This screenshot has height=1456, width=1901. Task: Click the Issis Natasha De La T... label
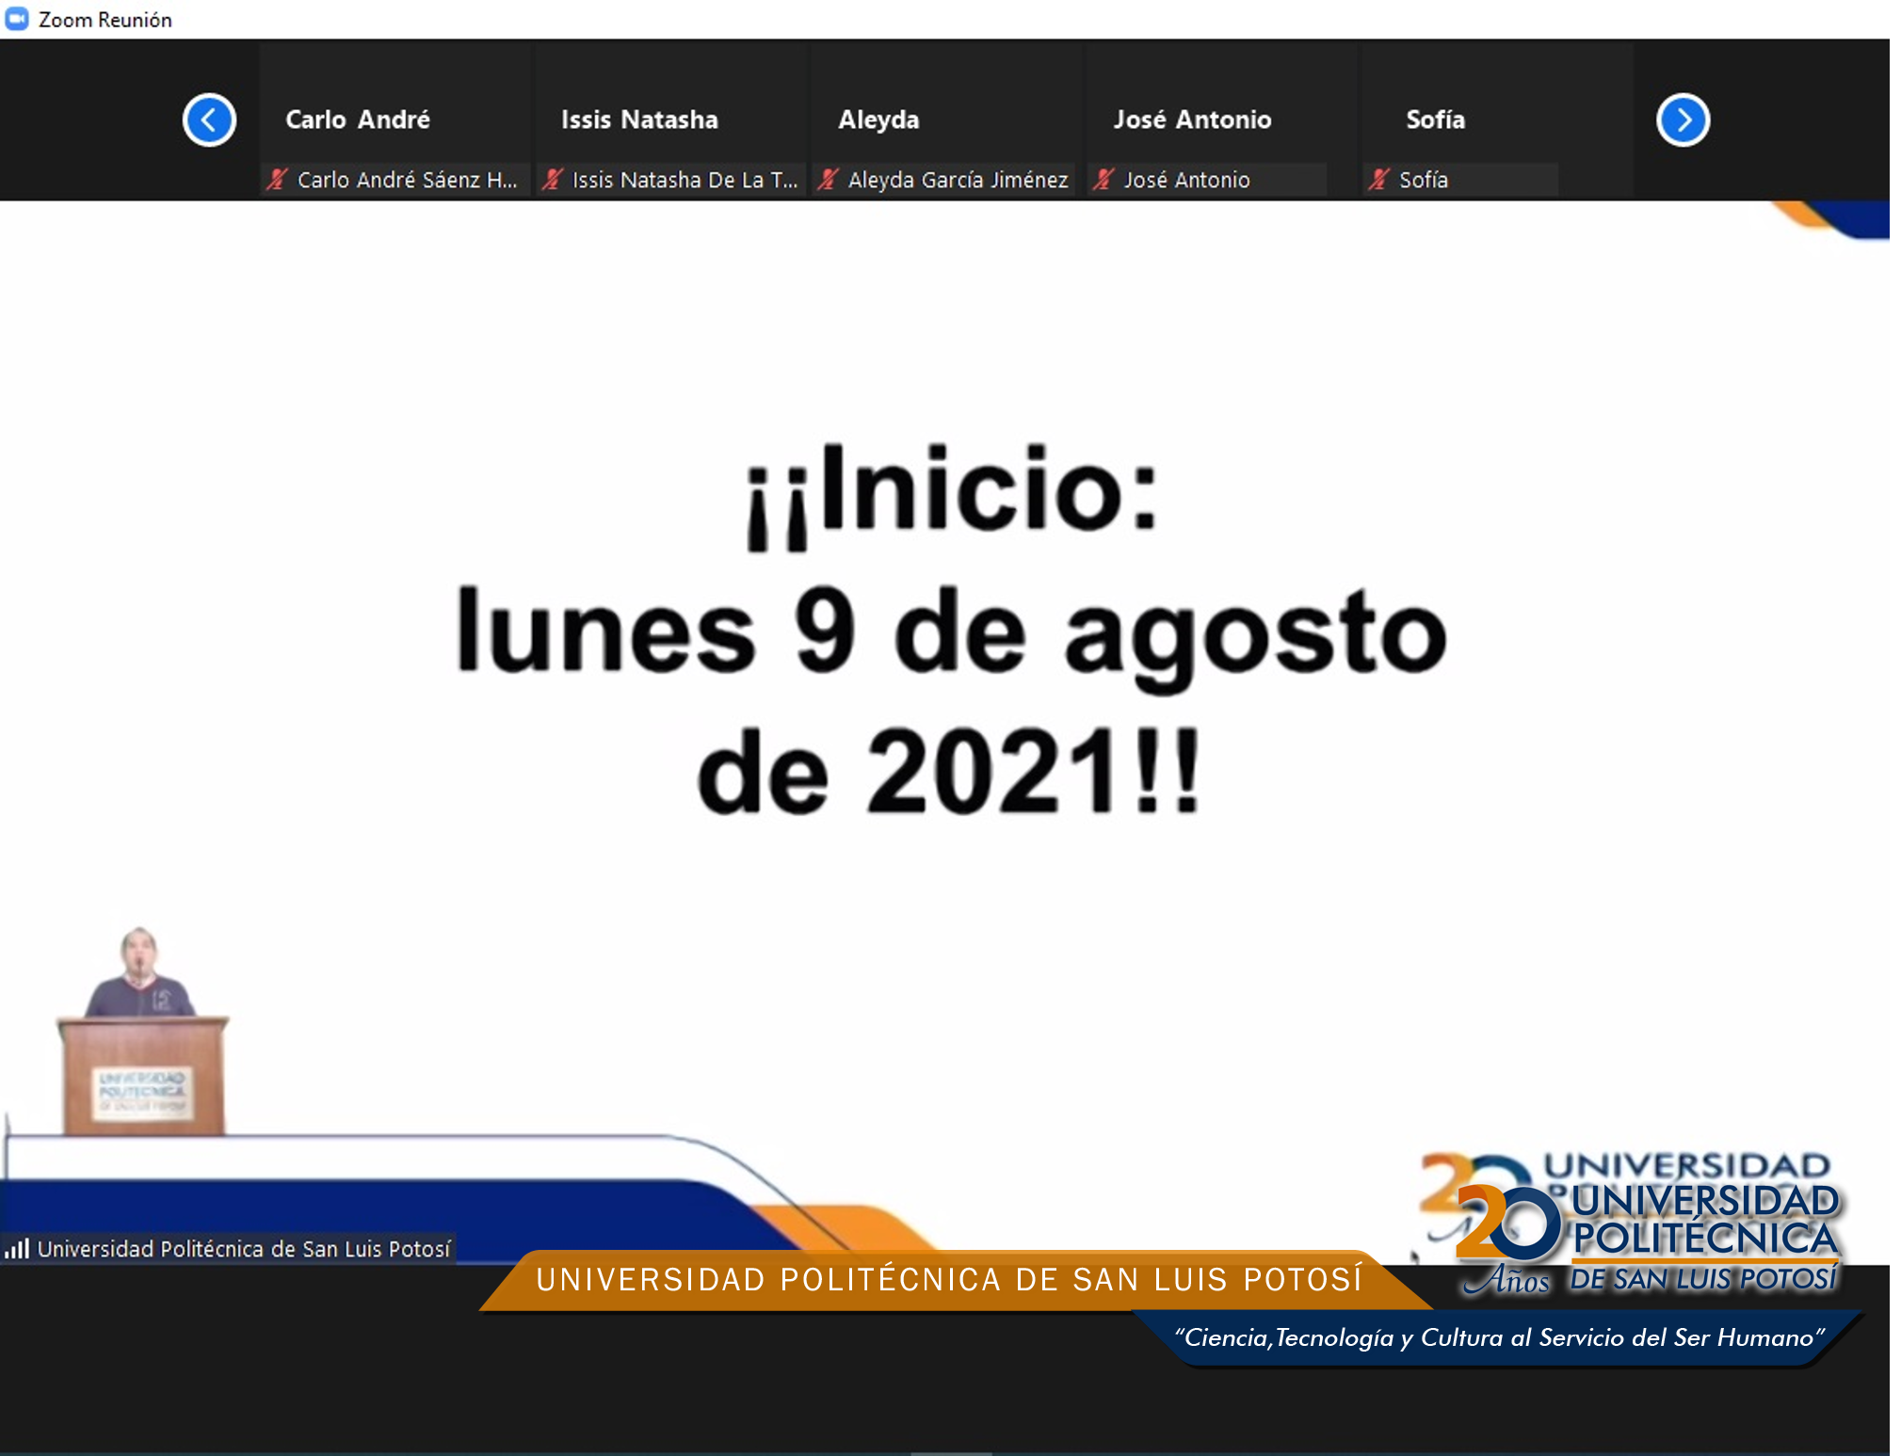pyautogui.click(x=685, y=180)
